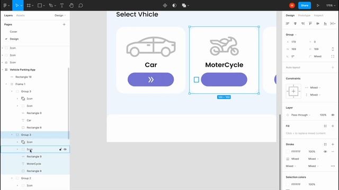Open the M user avatar

(x=292, y=5)
